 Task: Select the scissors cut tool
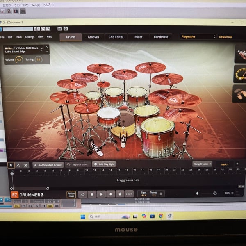click(25, 165)
